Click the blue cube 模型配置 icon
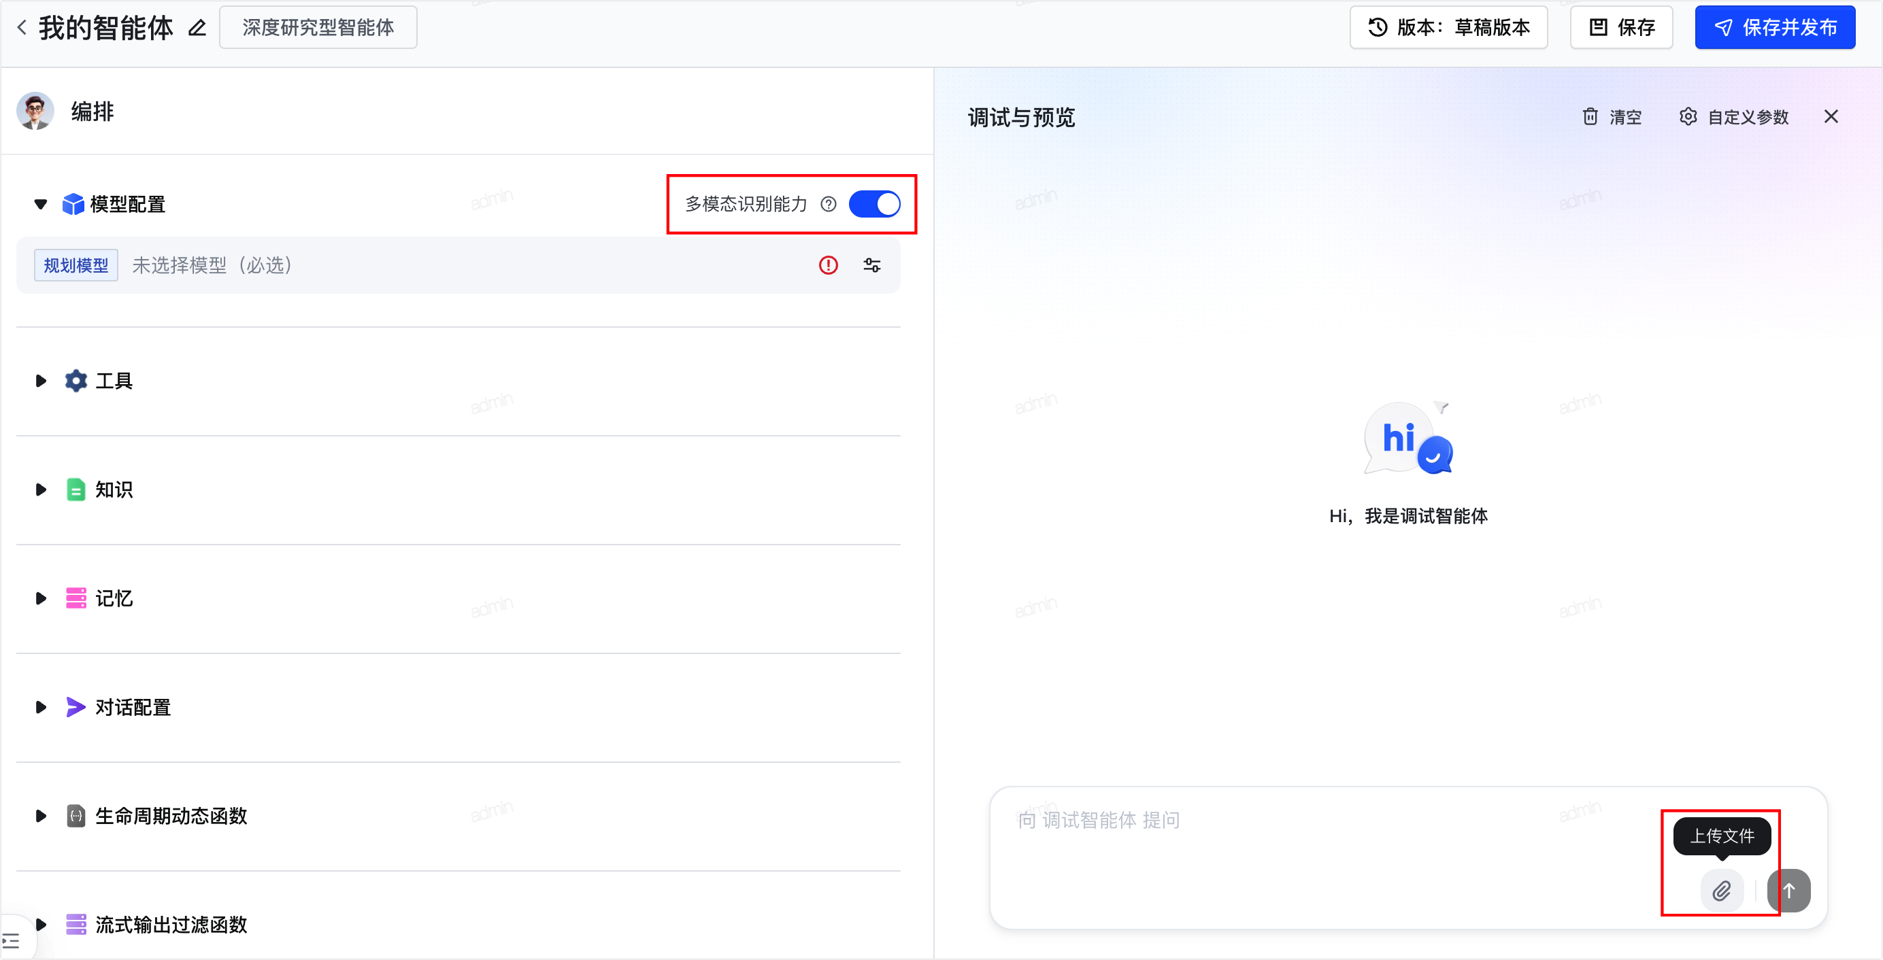The image size is (1883, 960). pyautogui.click(x=73, y=205)
